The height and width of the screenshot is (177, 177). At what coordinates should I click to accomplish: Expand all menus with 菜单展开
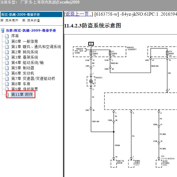[x=12, y=20]
